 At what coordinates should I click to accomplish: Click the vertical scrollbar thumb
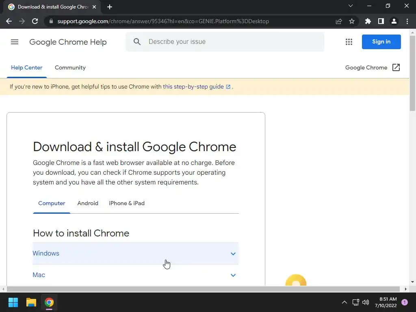412,73
